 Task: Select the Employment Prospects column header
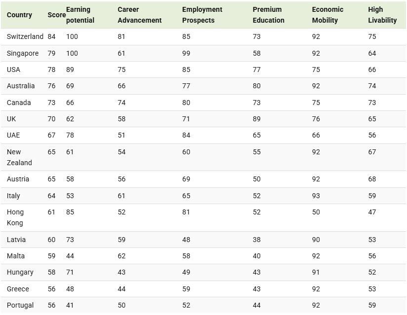(x=202, y=15)
